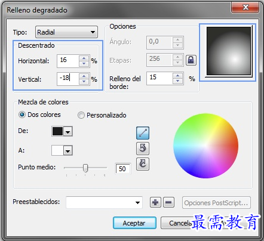This screenshot has width=264, height=241.
Task: Decrease the Relleno del borde value
Action: [177, 81]
